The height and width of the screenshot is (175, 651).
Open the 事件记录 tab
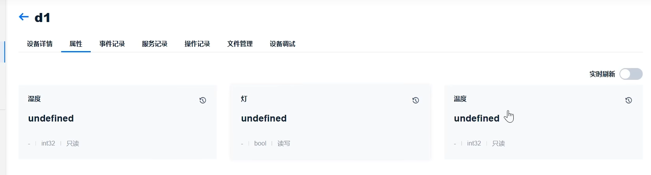tap(112, 44)
